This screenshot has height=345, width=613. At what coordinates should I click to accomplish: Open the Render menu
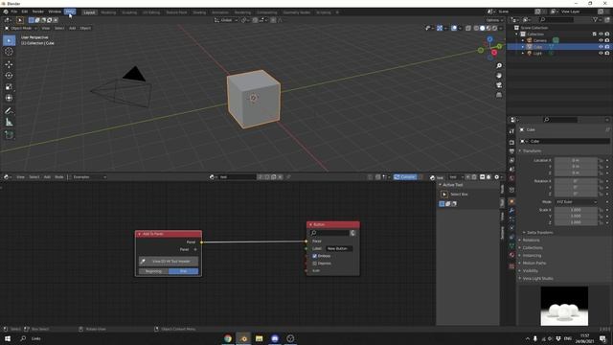tap(38, 11)
